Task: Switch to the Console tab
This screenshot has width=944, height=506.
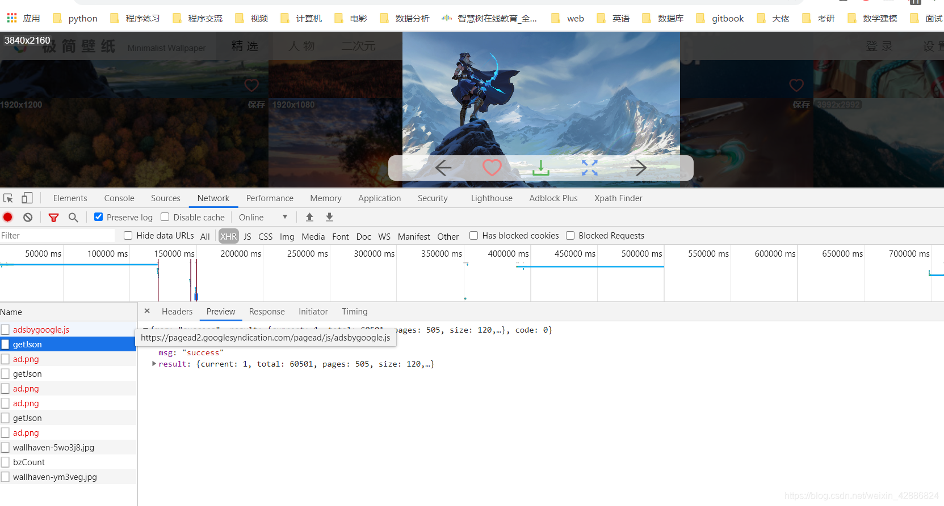Action: [x=119, y=198]
